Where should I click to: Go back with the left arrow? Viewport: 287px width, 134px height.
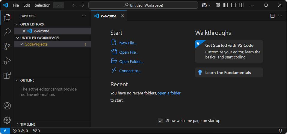click(74, 5)
